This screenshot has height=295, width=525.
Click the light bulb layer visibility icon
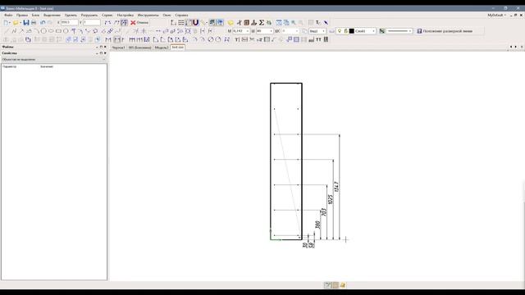tap(340, 31)
